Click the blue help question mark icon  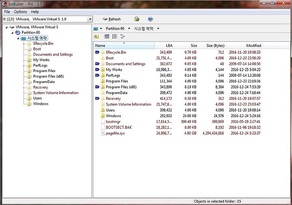150,19
